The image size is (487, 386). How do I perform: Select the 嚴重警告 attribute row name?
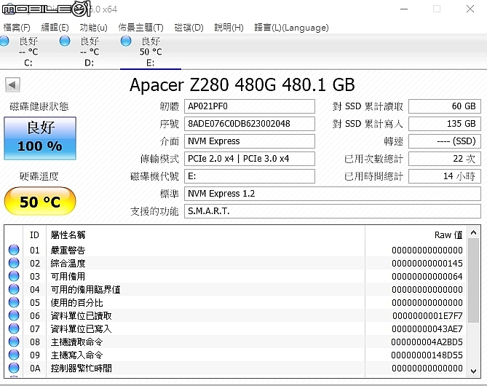click(68, 251)
